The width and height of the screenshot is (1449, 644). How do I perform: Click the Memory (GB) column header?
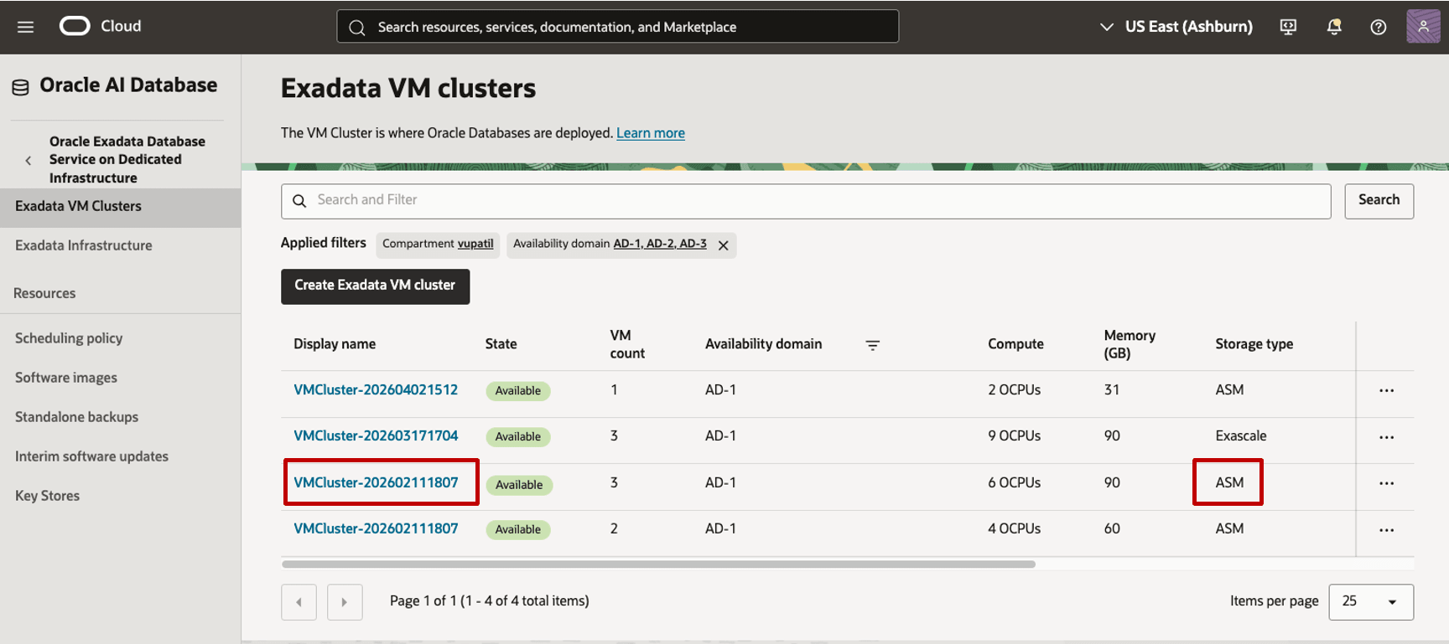coord(1130,344)
